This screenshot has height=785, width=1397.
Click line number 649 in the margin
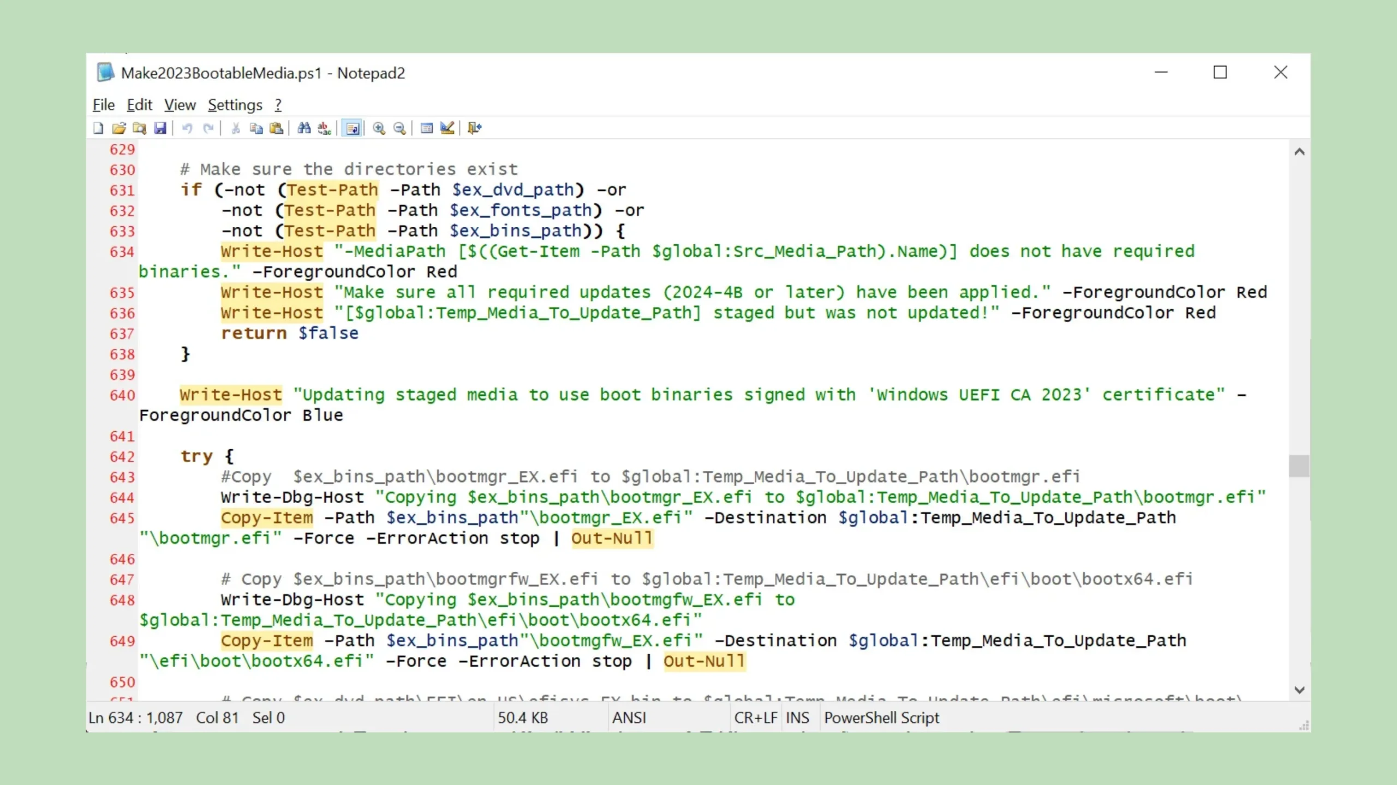pos(122,641)
